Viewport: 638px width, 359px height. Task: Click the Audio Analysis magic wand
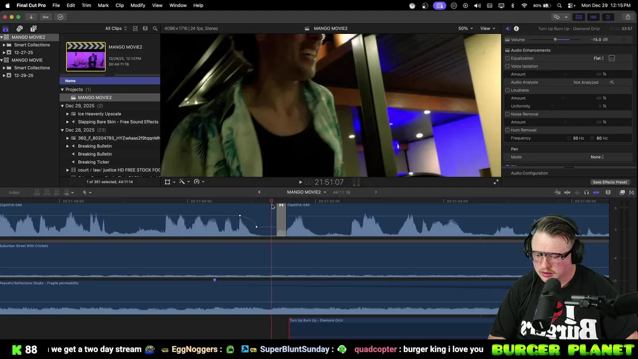click(x=612, y=82)
